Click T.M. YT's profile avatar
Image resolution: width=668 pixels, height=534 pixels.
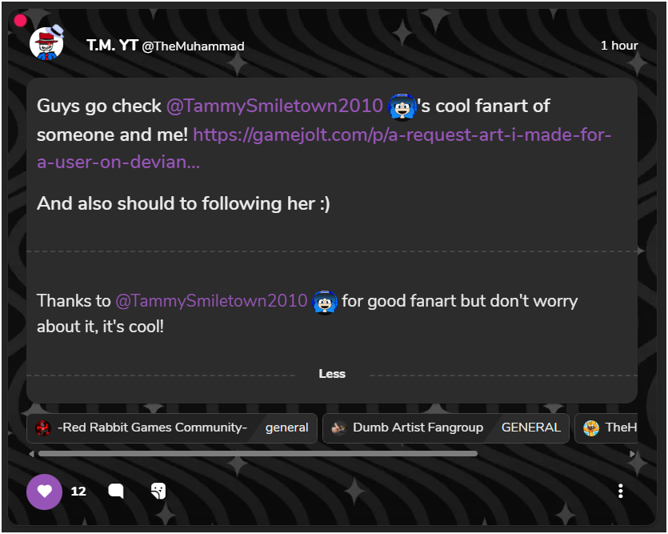[x=46, y=43]
